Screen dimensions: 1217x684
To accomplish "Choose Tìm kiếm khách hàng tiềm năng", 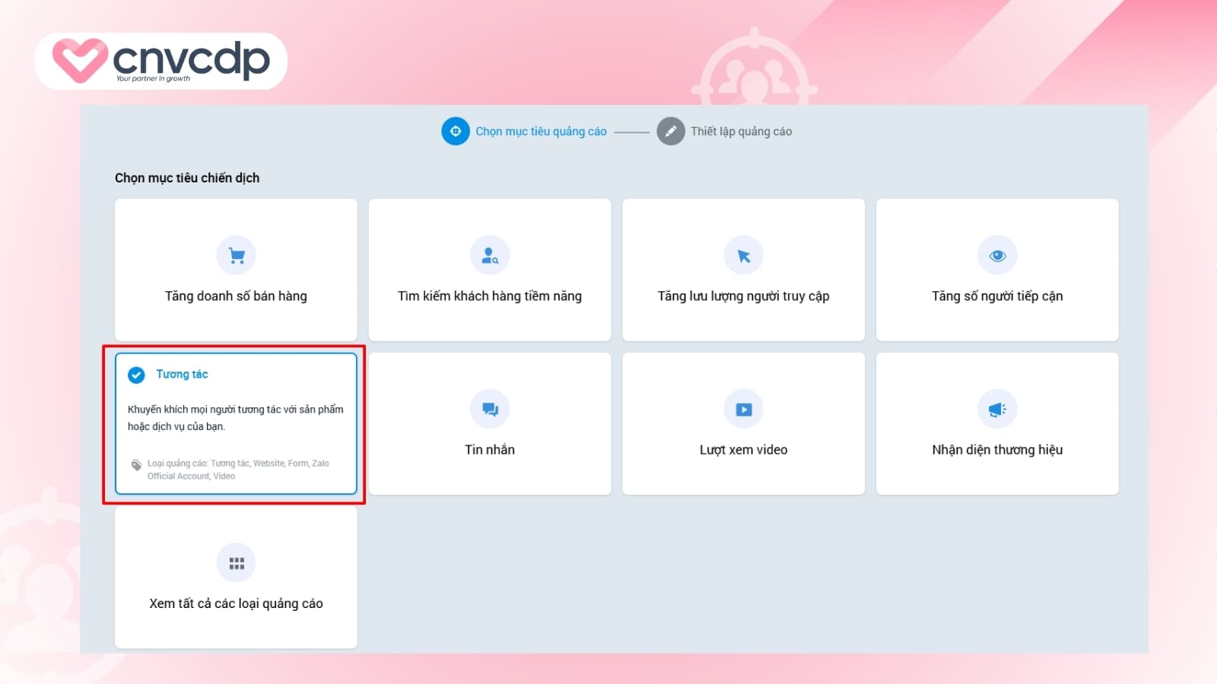I will (490, 296).
